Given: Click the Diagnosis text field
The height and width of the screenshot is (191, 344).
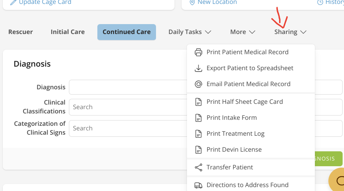Looking at the screenshot, I should [128, 87].
